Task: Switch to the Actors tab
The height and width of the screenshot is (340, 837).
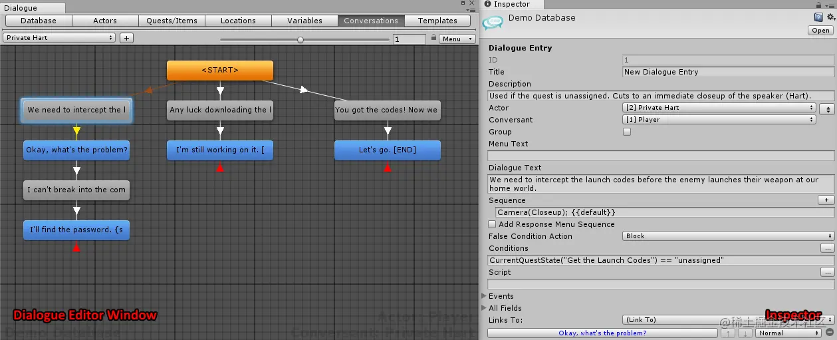Action: click(105, 21)
